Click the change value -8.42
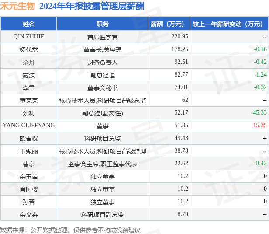This screenshot has width=269, height=234. click(x=260, y=164)
